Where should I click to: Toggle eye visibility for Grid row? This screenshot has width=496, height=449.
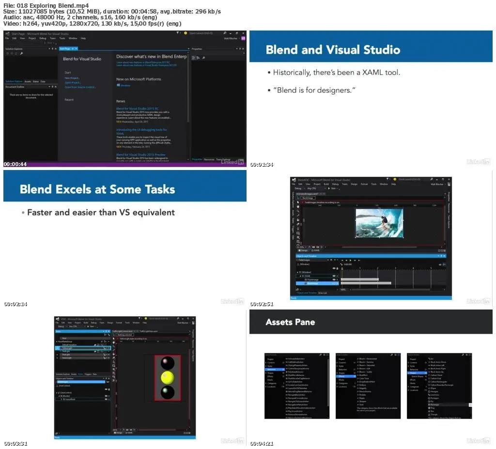click(334, 276)
